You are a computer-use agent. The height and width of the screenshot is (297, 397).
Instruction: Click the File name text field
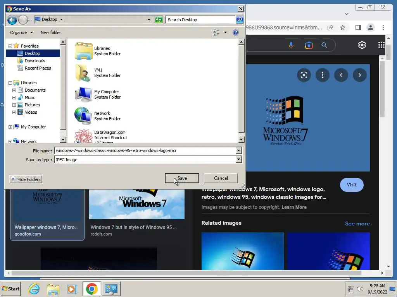[145, 150]
